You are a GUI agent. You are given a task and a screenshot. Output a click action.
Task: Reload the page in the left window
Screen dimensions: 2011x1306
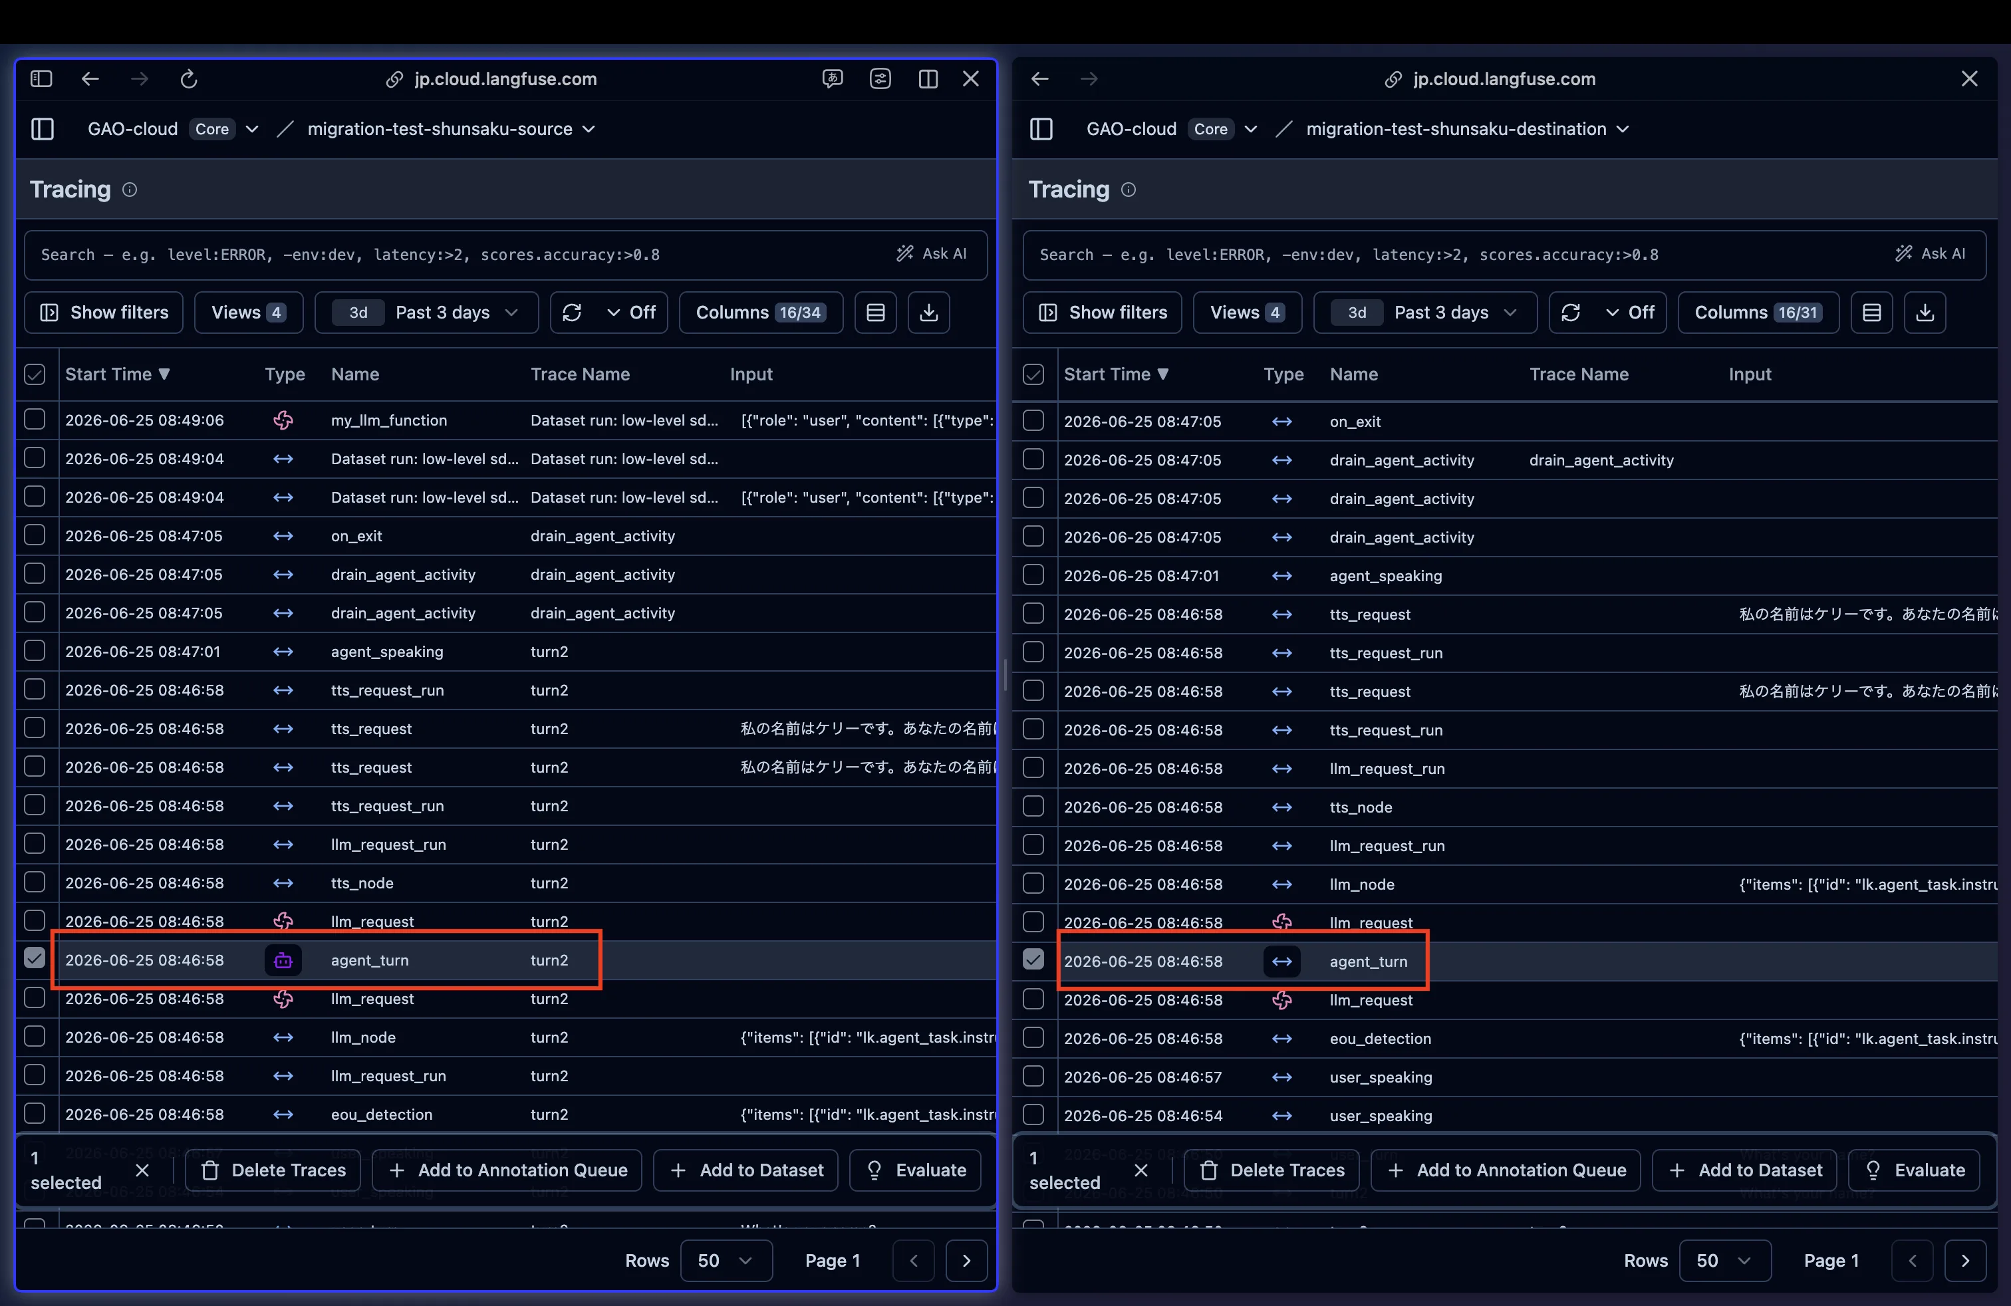[190, 78]
